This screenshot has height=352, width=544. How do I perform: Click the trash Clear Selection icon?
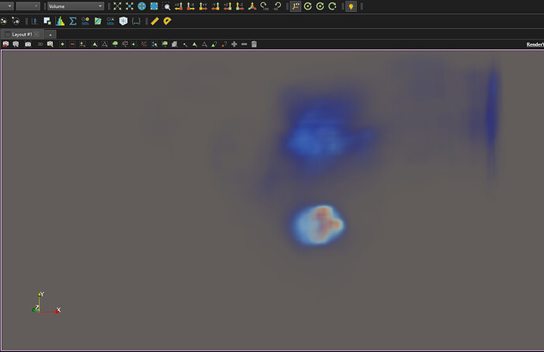tap(254, 44)
